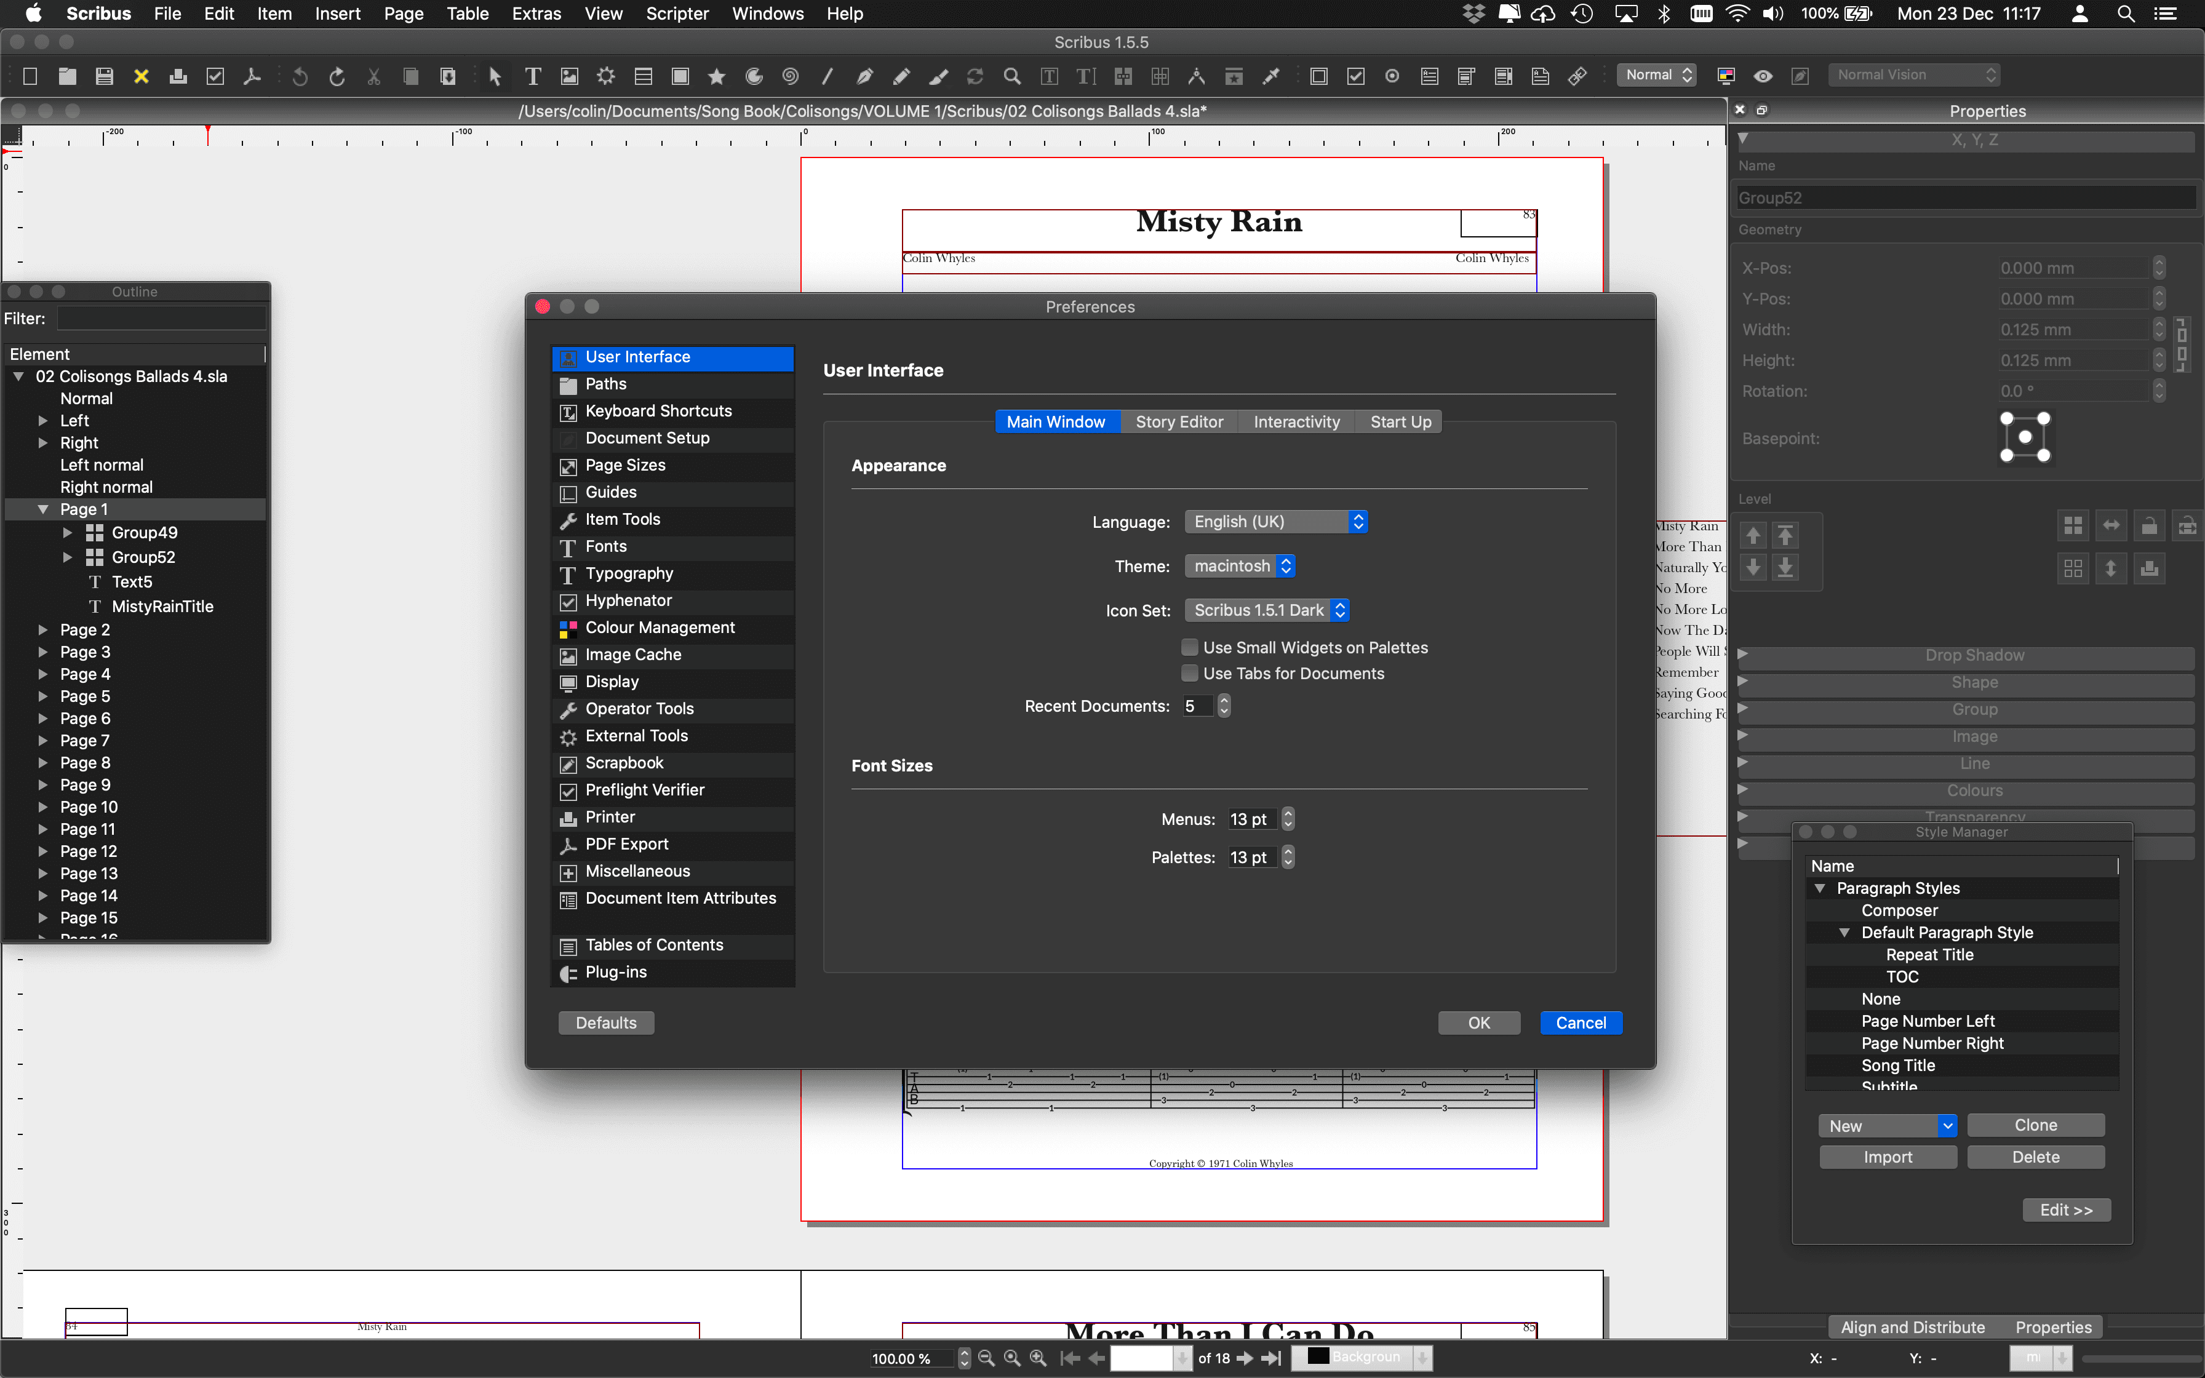The image size is (2205, 1378).
Task: Click the Print toolbar icon
Action: pyautogui.click(x=178, y=76)
